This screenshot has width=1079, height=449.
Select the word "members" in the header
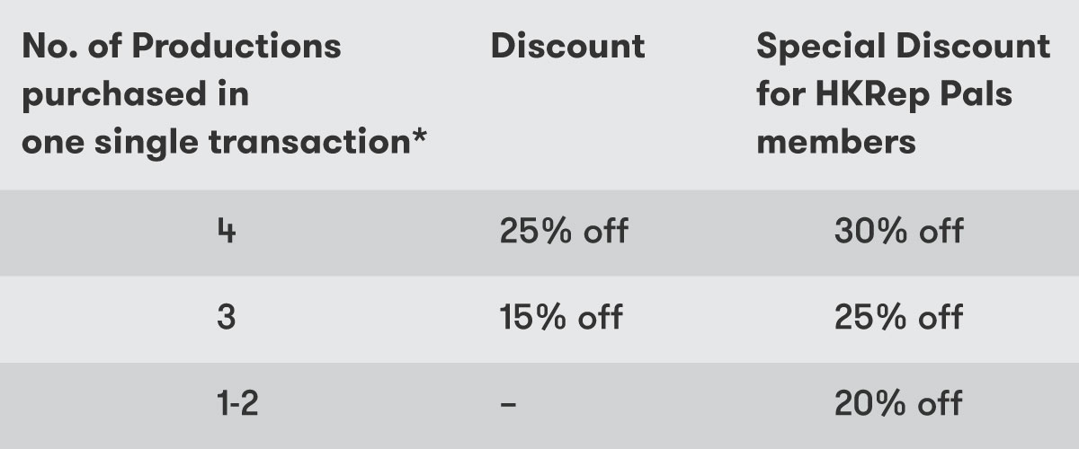(835, 142)
